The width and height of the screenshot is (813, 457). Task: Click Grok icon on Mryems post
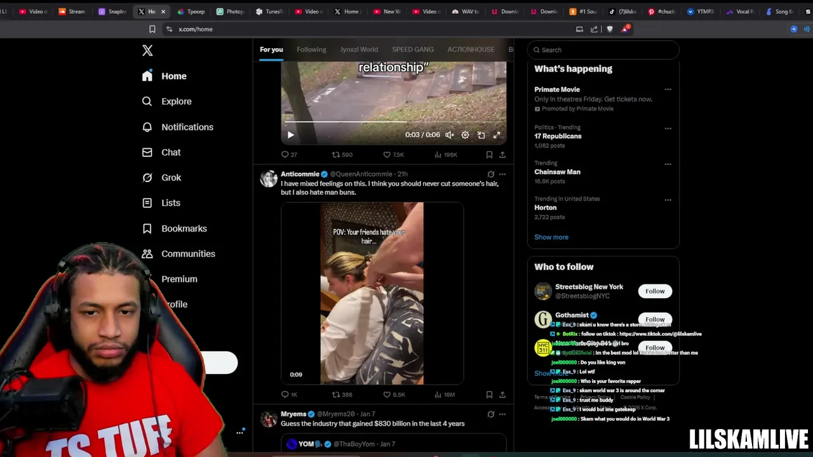pos(490,414)
